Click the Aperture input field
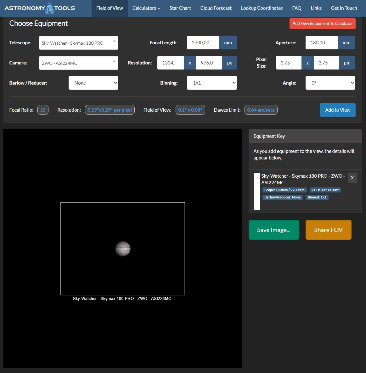366x373 pixels. tap(322, 42)
